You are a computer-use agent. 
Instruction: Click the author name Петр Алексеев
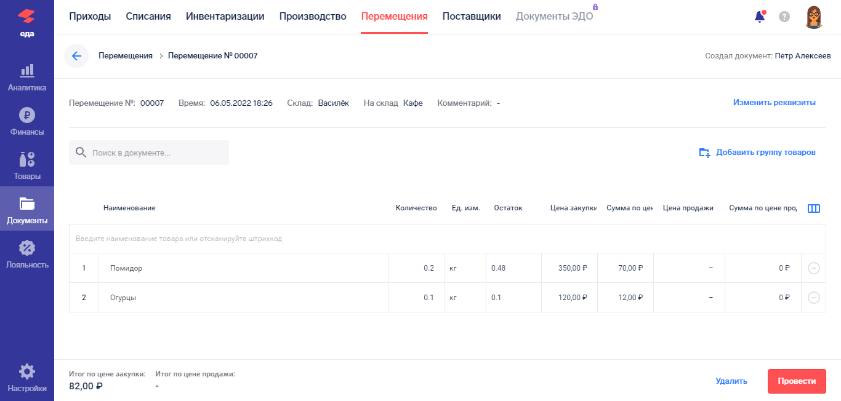click(803, 56)
